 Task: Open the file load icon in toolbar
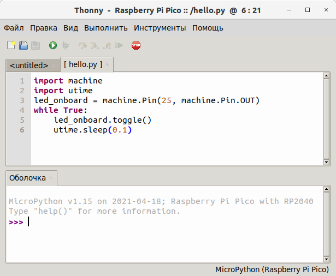tap(23, 45)
